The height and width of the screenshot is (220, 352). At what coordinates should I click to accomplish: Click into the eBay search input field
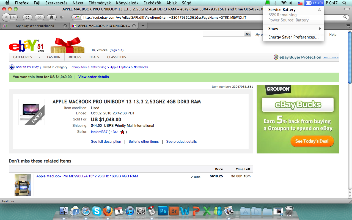click(224, 34)
